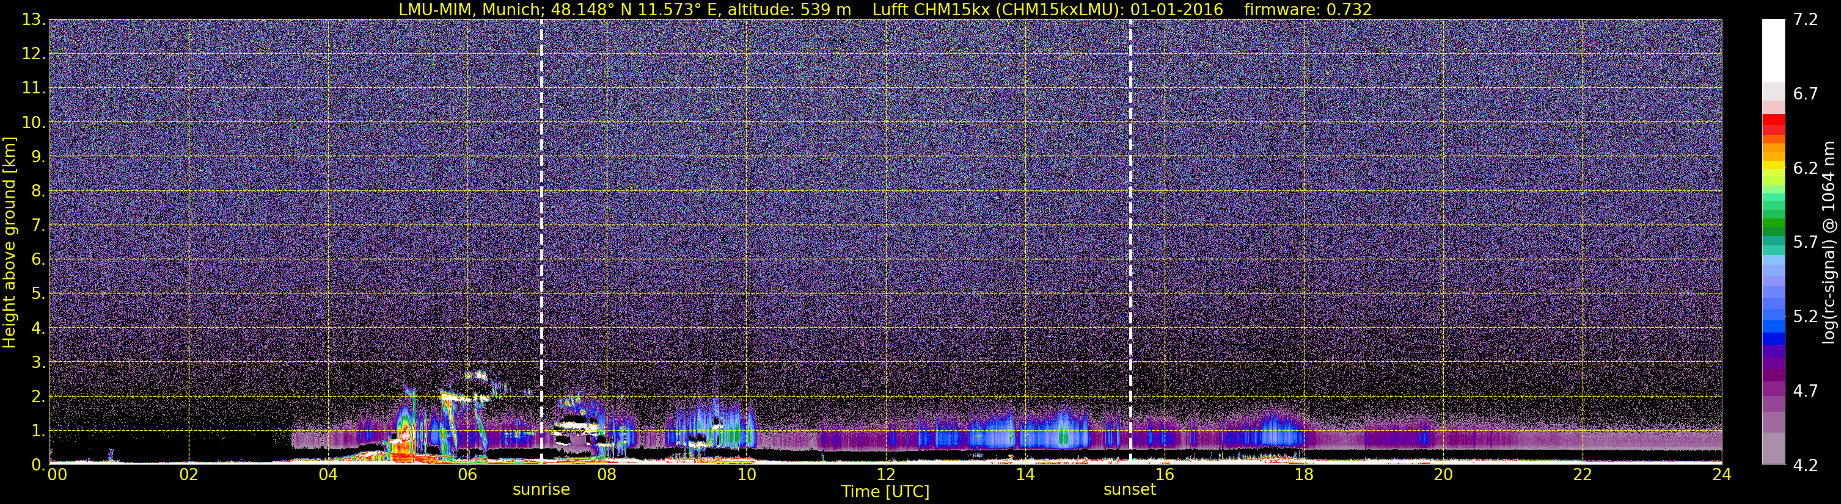
Task: Click the date '01-01-2016' in the title
Action: 1176,9
